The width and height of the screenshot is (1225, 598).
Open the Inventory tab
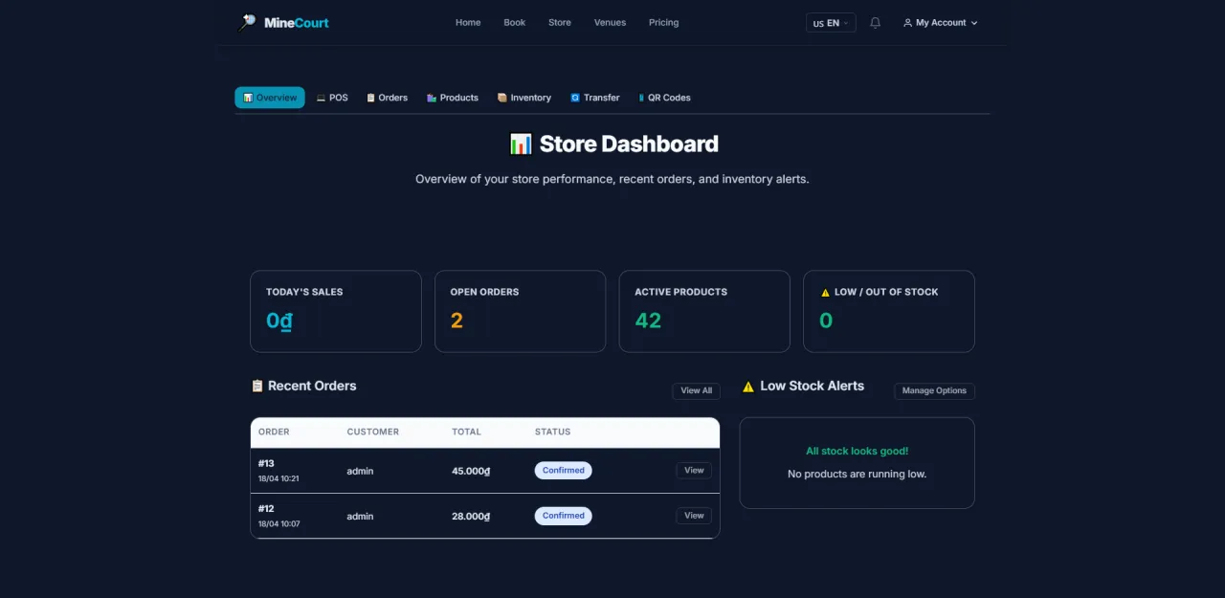[x=524, y=98]
